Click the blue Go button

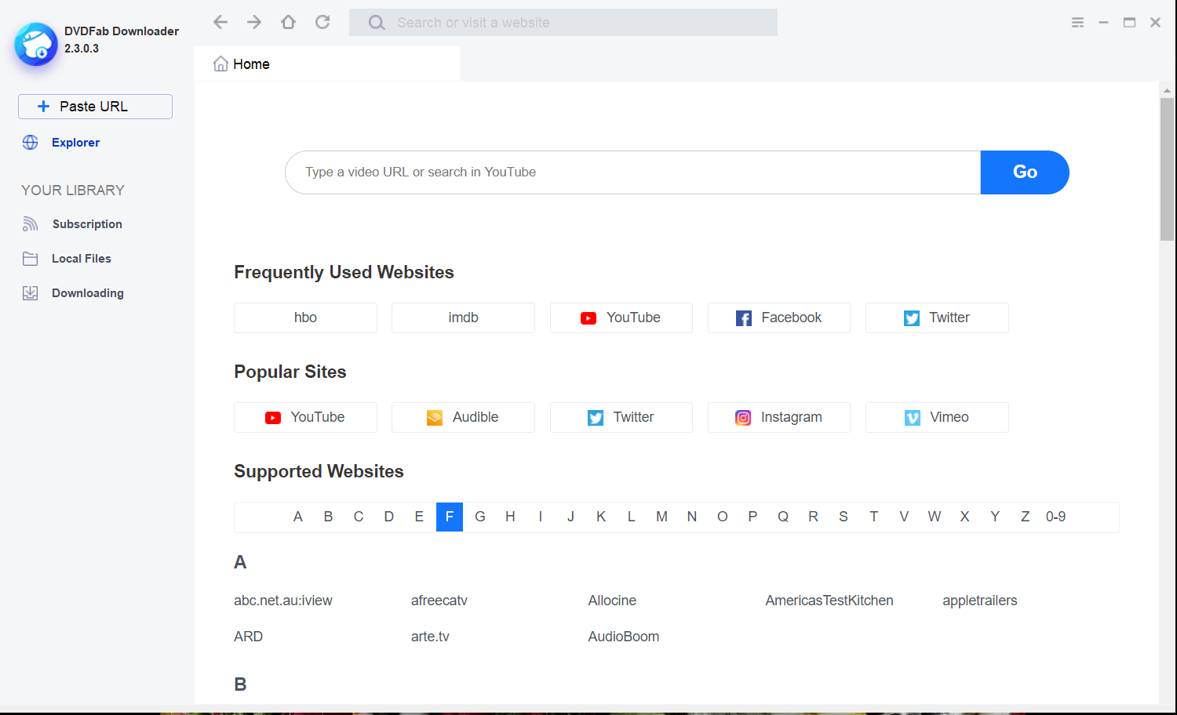pos(1025,172)
